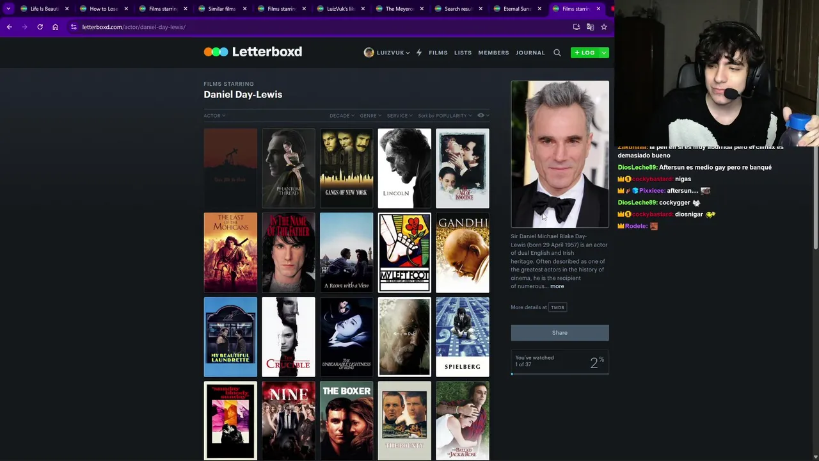Open the search magnifier icon
This screenshot has height=461, width=819.
557,53
